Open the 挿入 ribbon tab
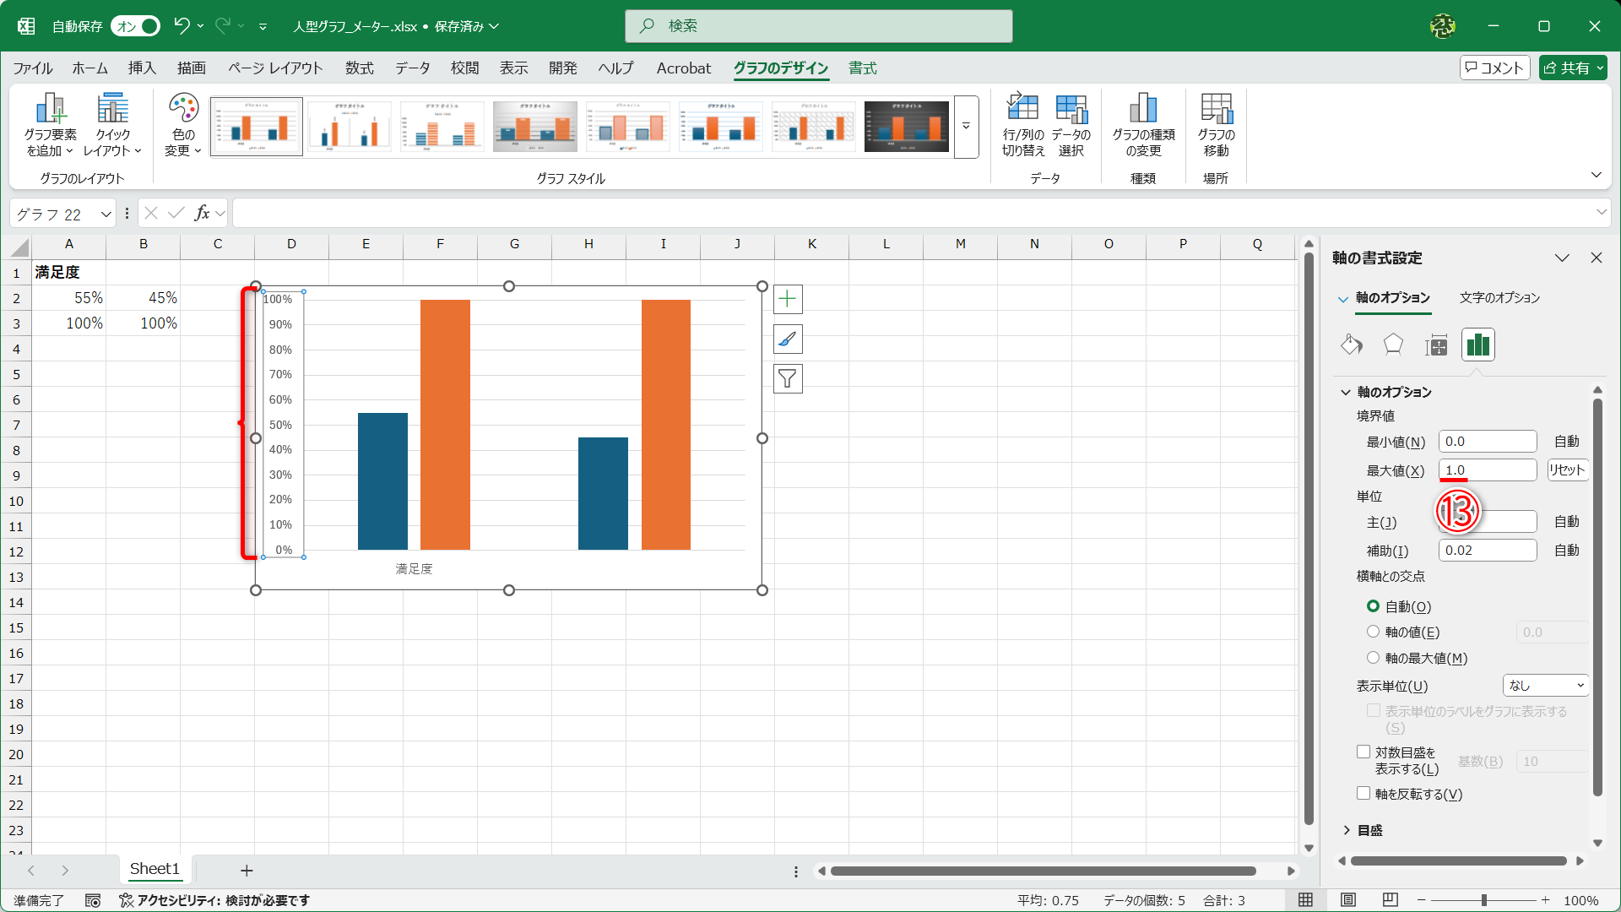Screen dimensions: 1621x912 click(142, 68)
